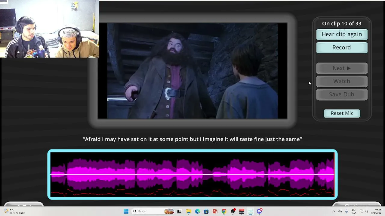Image resolution: width=385 pixels, height=216 pixels.
Task: Click the network tray icon
Action: [362, 211]
